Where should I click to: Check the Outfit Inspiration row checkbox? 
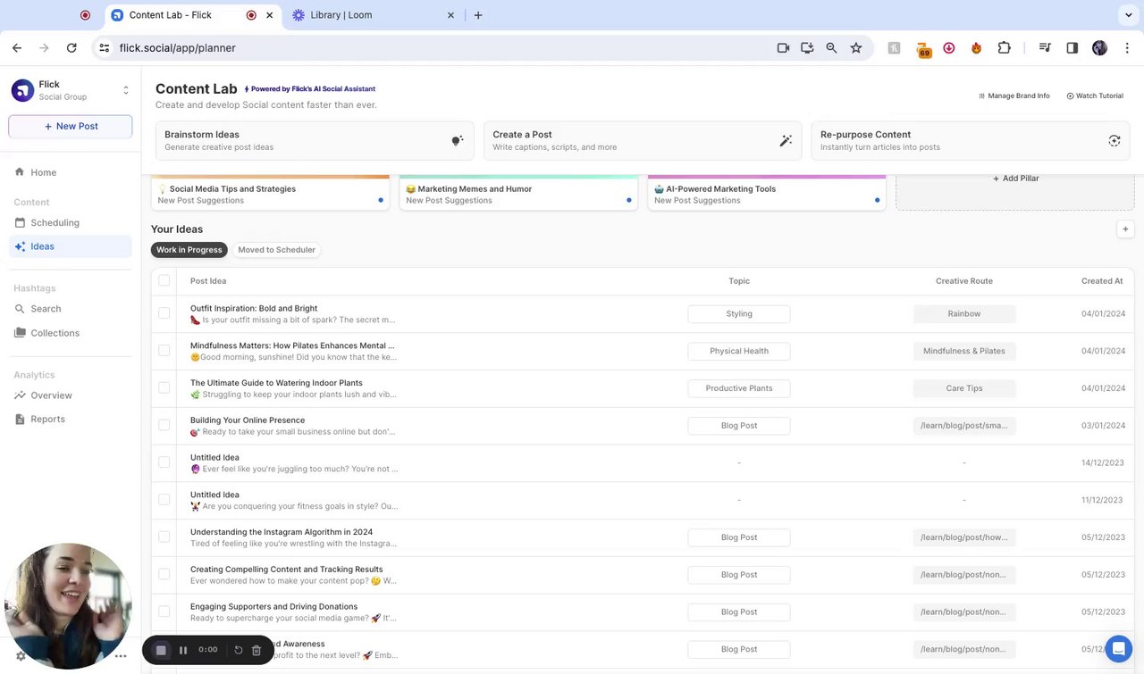pyautogui.click(x=164, y=313)
